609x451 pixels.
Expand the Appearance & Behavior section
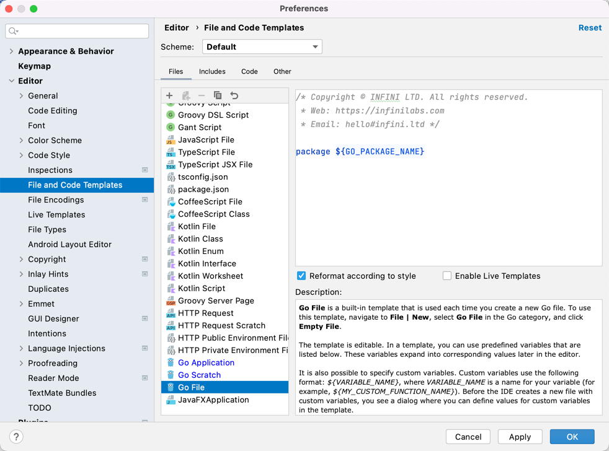point(12,51)
